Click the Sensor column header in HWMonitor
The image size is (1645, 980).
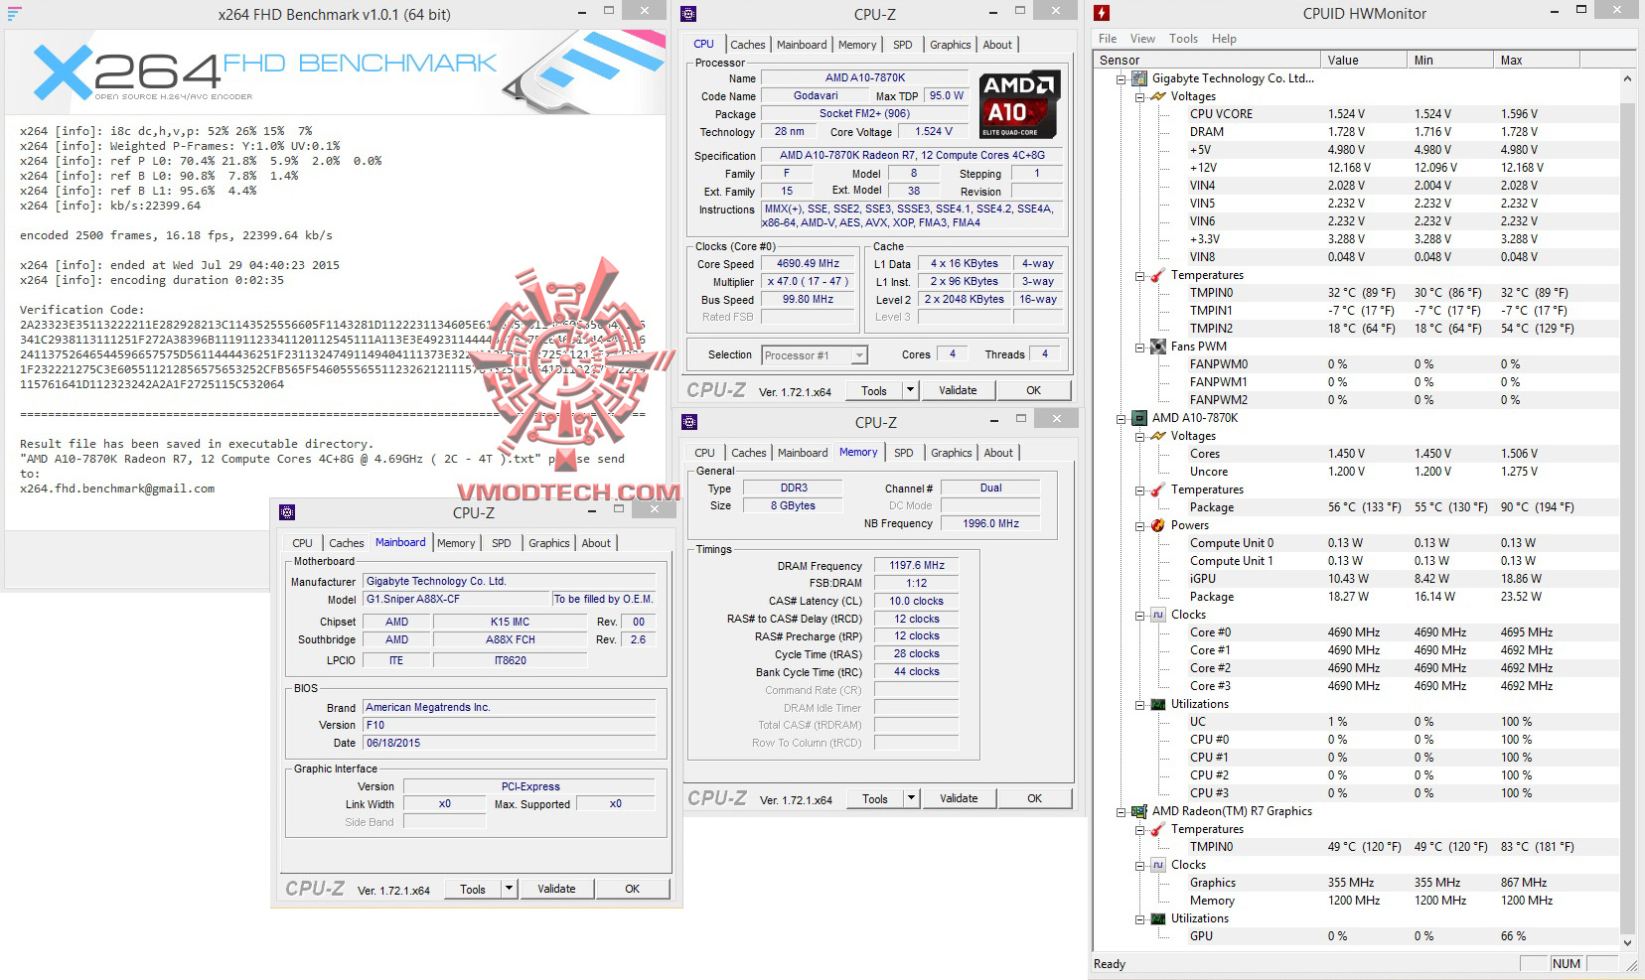click(x=1207, y=61)
